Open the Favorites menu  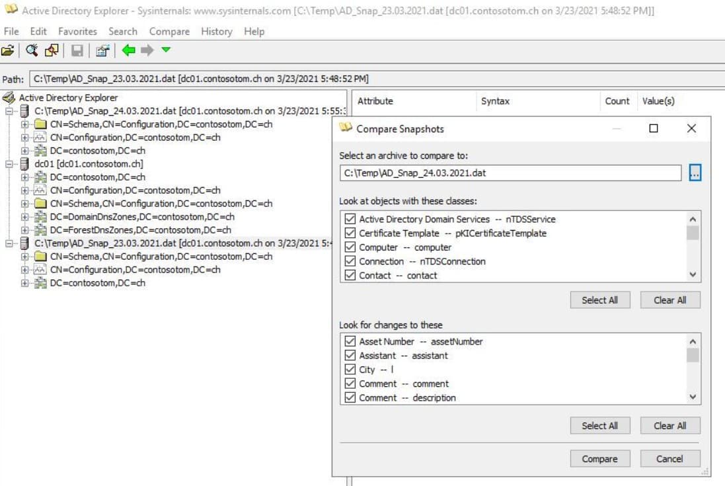78,32
